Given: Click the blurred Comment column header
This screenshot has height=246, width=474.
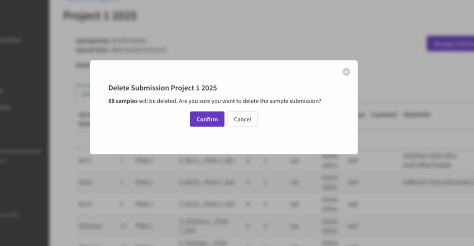Looking at the screenshot, I should (384, 114).
